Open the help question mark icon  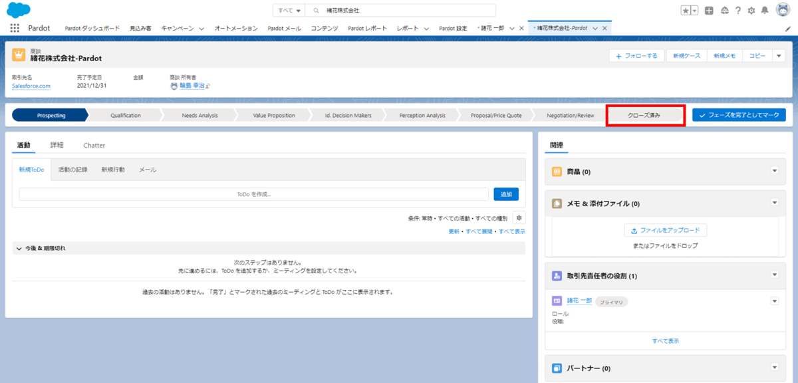pos(738,11)
